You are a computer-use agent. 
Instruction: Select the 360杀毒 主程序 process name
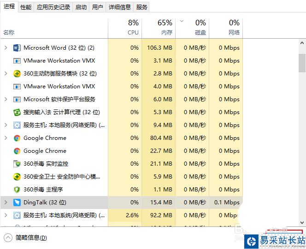coord(43,190)
